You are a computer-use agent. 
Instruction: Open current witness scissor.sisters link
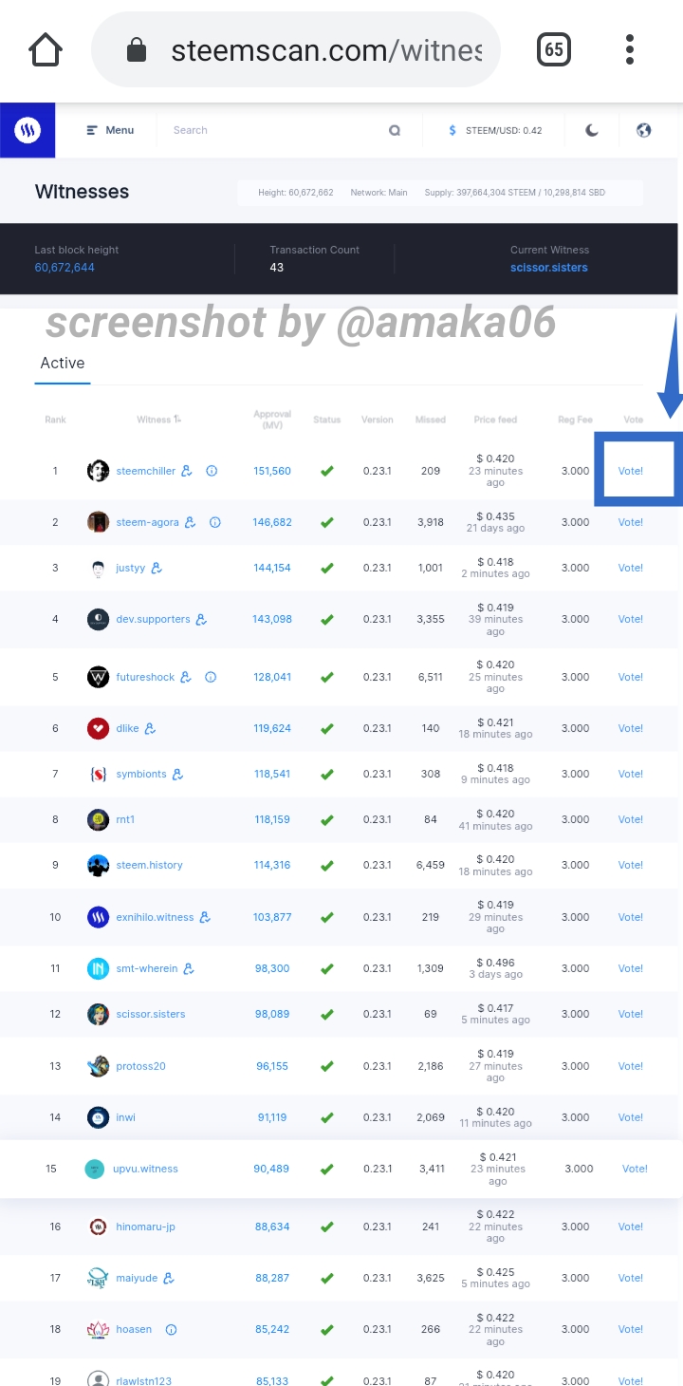pos(549,268)
